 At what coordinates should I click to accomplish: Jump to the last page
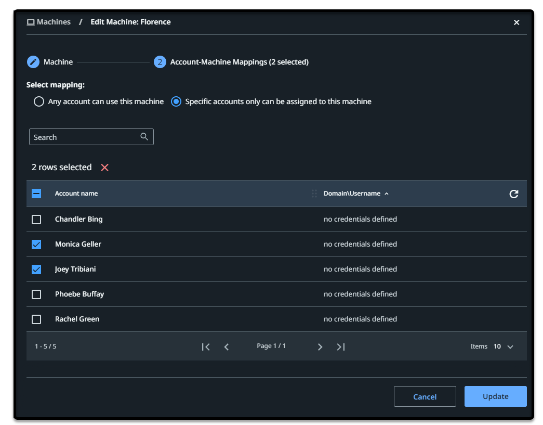[341, 346]
